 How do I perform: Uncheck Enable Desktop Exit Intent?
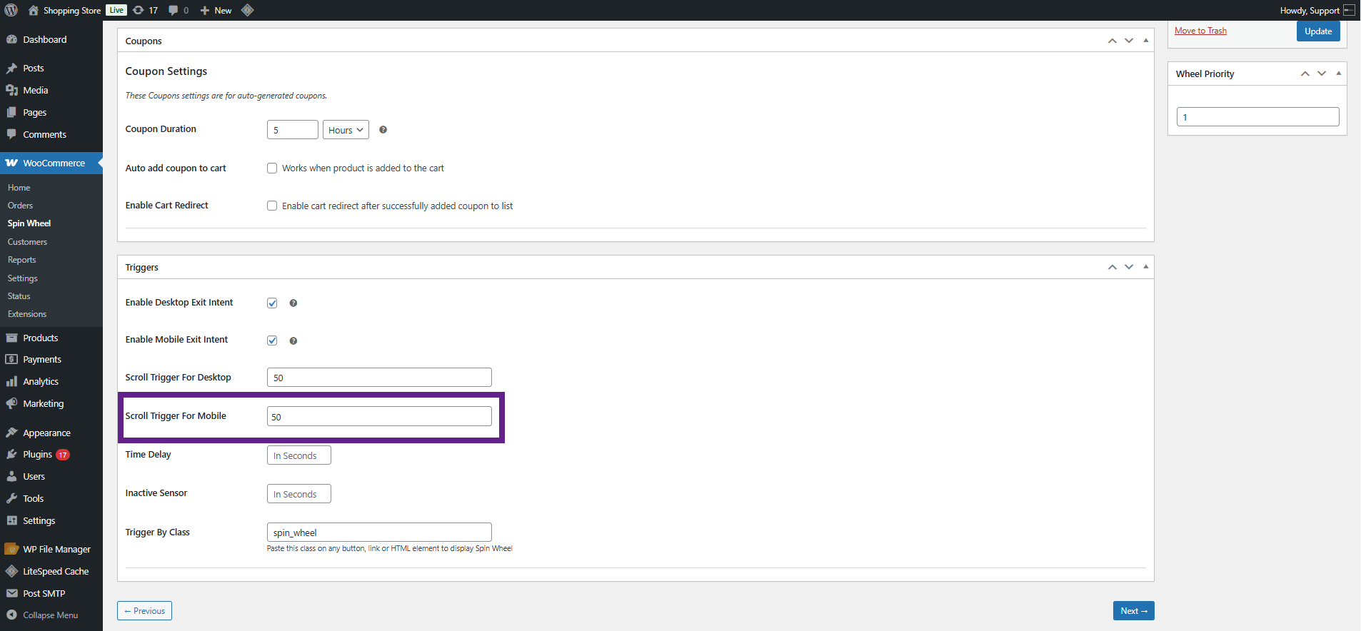(272, 303)
